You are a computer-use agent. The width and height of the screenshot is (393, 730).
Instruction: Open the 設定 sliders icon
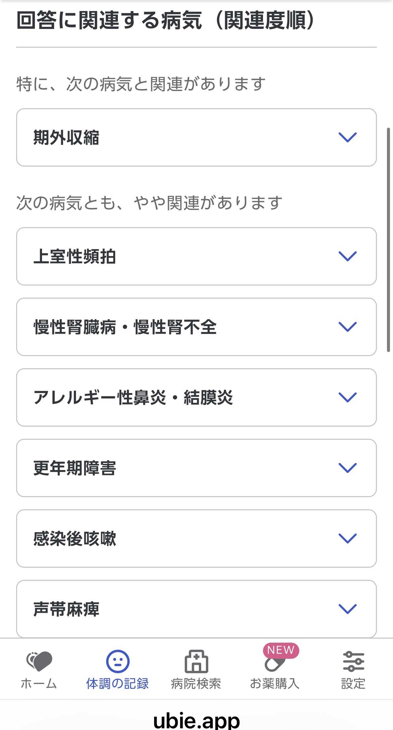[353, 661]
